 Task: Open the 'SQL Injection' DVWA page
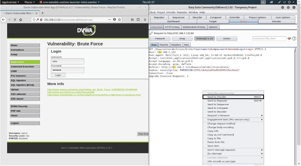[x=18, y=80]
